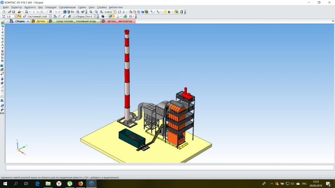Close the Сборка tab
The height and width of the screenshot is (188, 335).
point(28,21)
